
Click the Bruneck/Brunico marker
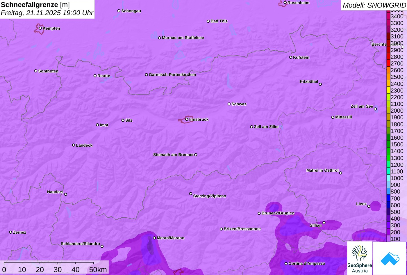tap(259, 213)
